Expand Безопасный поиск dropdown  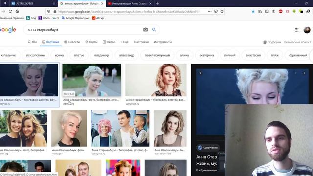(297, 42)
